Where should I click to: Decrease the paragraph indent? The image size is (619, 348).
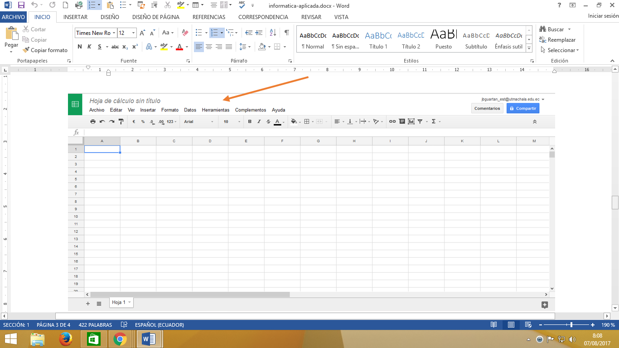tap(249, 33)
